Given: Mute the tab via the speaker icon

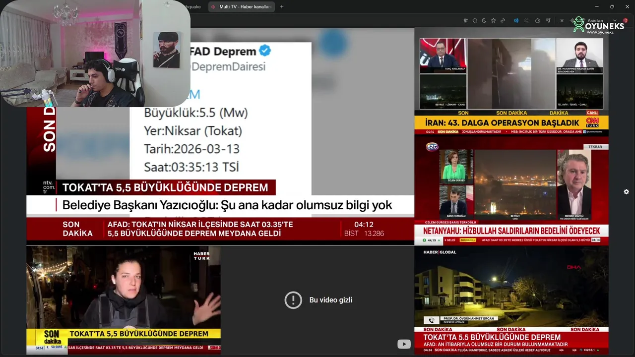Looking at the screenshot, I should 213,6.
